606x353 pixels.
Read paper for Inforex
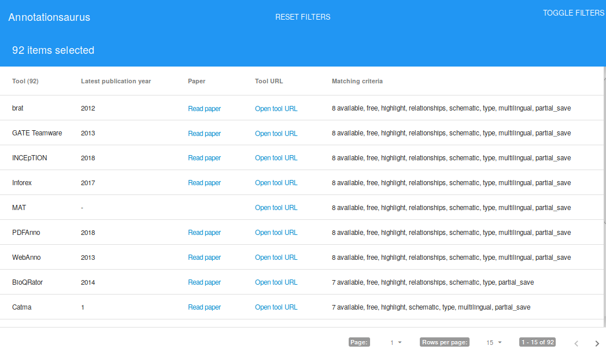coord(204,182)
